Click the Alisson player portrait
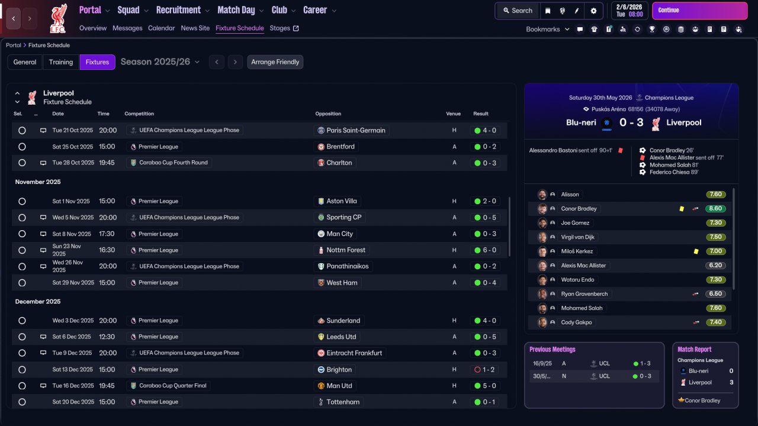The image size is (758, 426). click(x=542, y=195)
